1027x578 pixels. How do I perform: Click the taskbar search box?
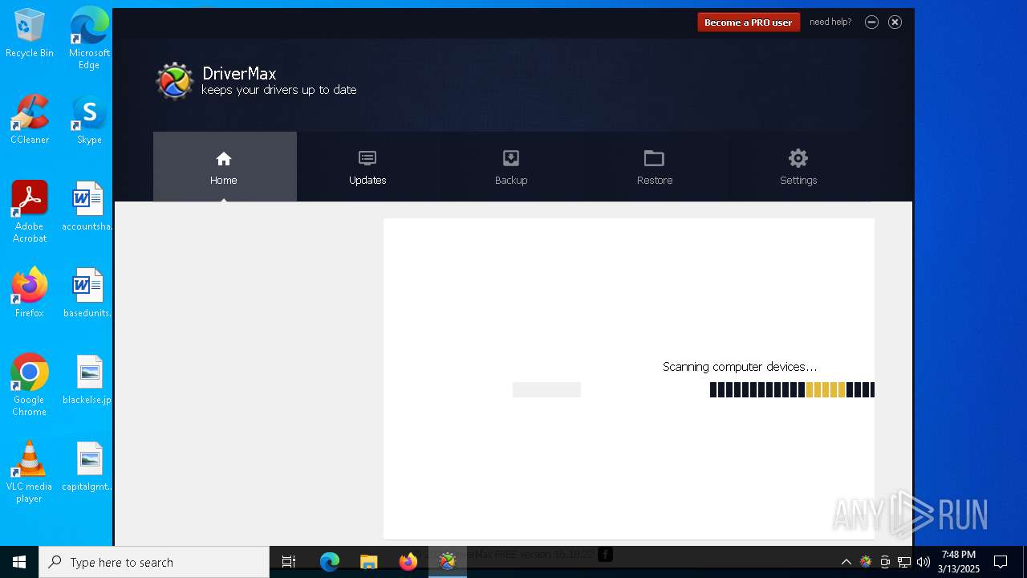click(154, 562)
